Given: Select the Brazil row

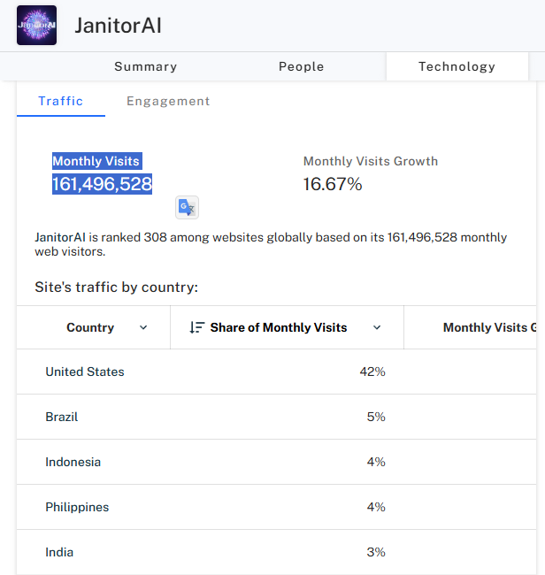Looking at the screenshot, I should click(277, 417).
